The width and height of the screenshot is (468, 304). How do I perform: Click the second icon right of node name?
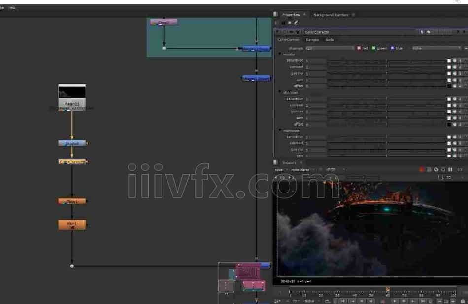(x=429, y=32)
